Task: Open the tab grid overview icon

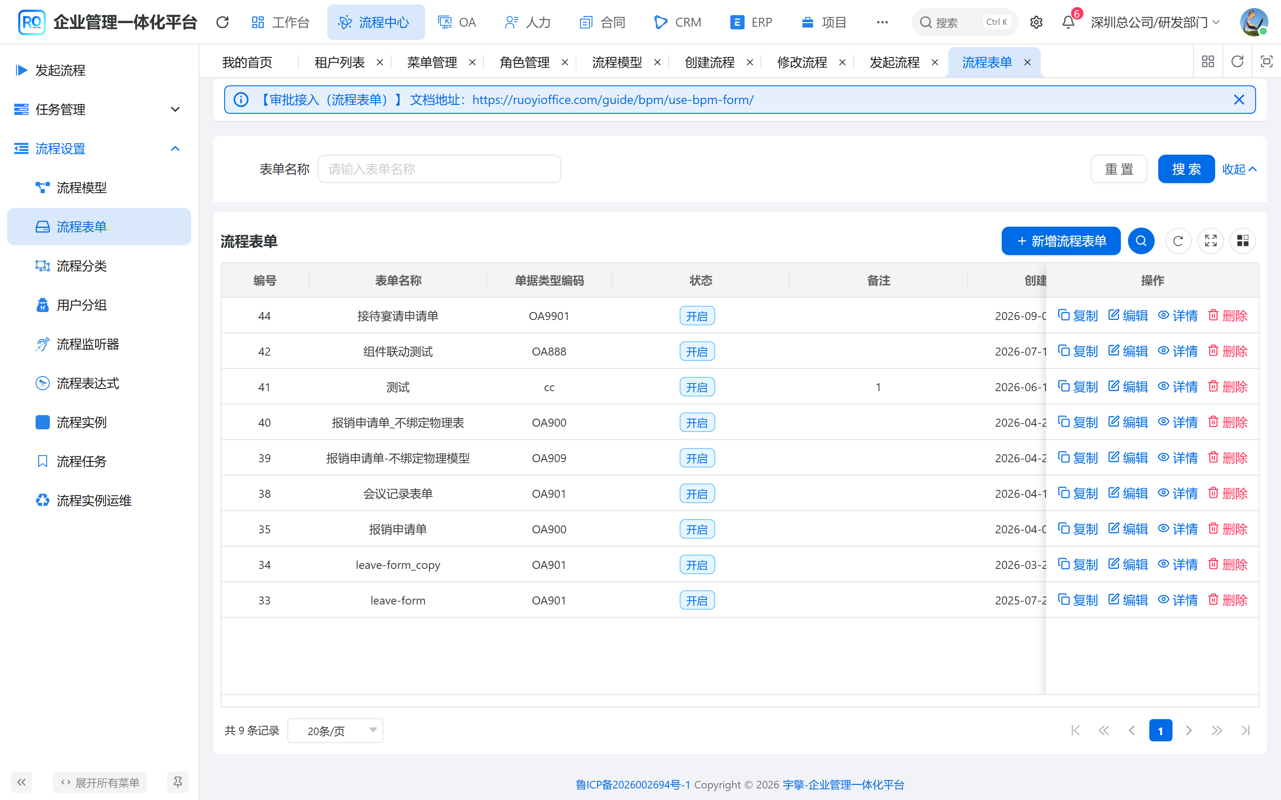Action: point(1208,61)
